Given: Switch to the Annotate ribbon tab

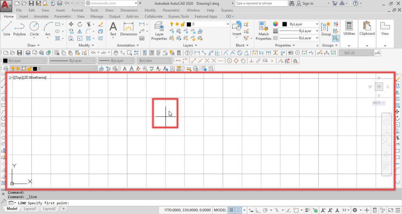Looking at the screenshot, I should click(41, 16).
